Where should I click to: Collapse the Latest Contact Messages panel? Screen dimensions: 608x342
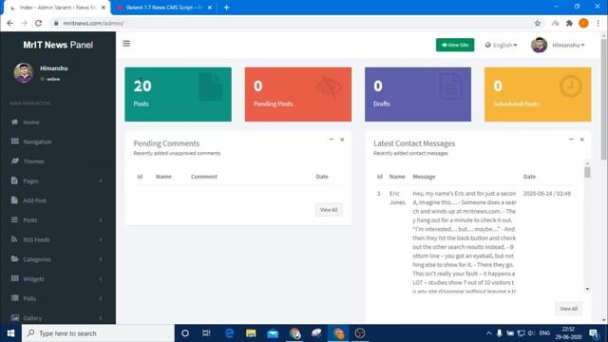[x=571, y=140]
